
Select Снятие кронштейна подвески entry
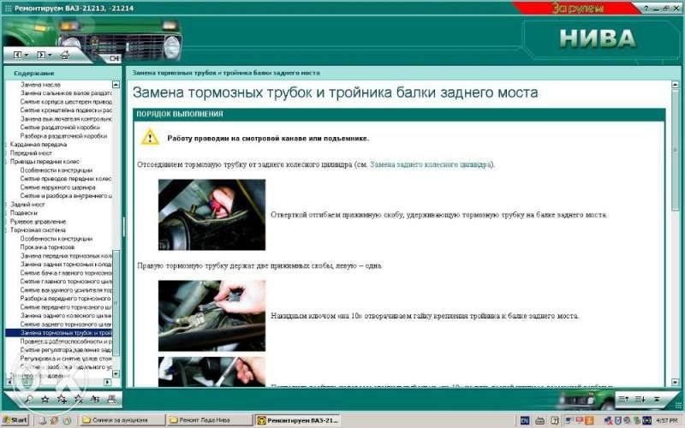pyautogui.click(x=66, y=110)
